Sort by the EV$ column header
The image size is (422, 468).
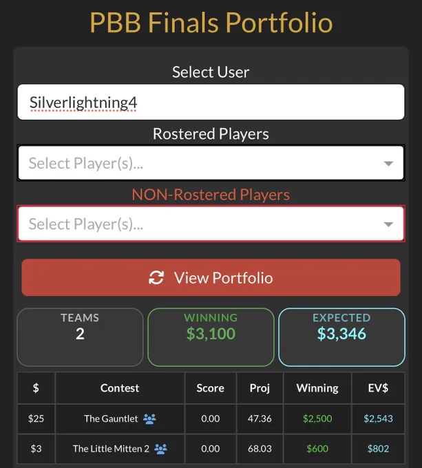click(x=378, y=388)
